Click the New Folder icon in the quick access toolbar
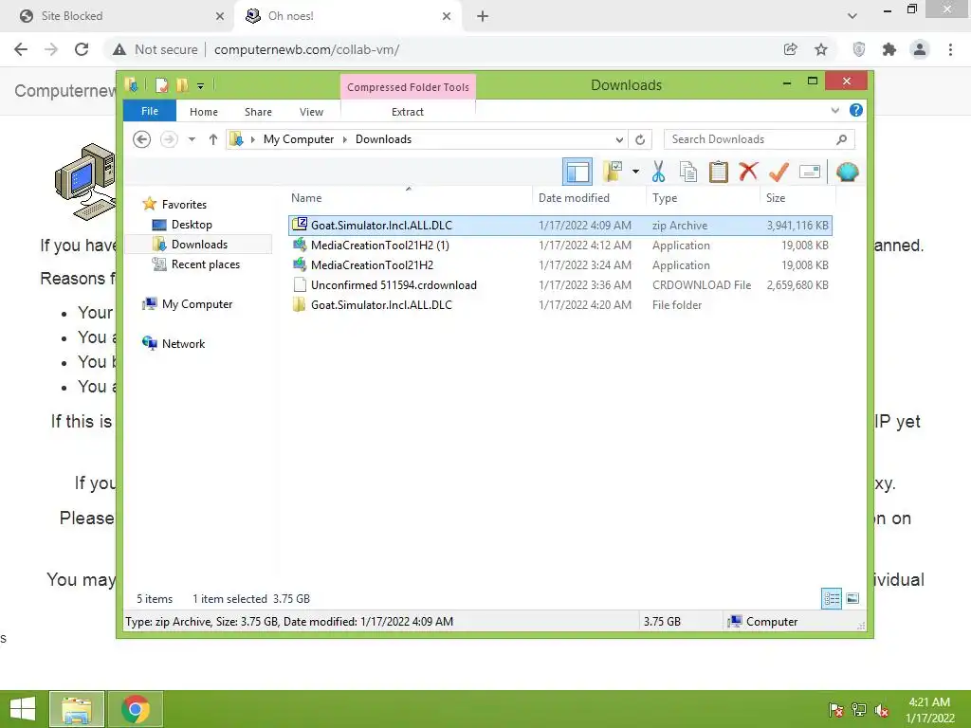Image resolution: width=971 pixels, height=728 pixels. (x=182, y=84)
